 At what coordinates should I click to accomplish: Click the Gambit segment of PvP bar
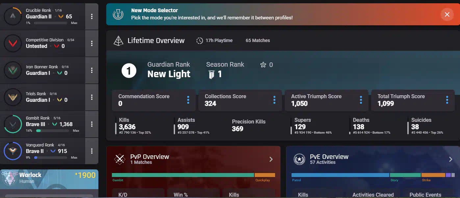tap(183, 175)
